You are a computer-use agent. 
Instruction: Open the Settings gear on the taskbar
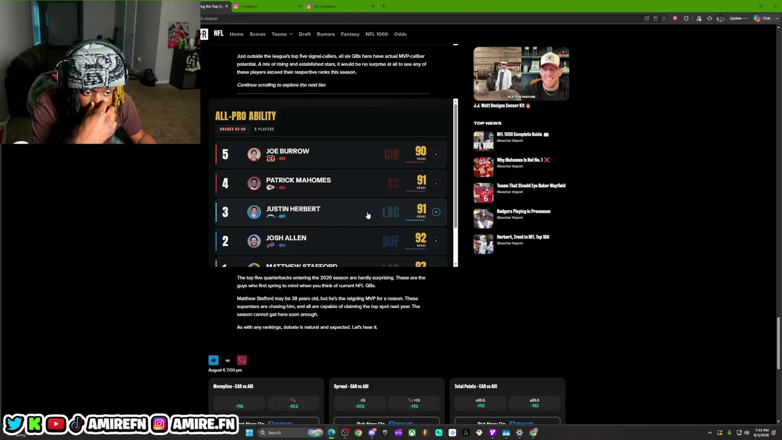pyautogui.click(x=519, y=433)
